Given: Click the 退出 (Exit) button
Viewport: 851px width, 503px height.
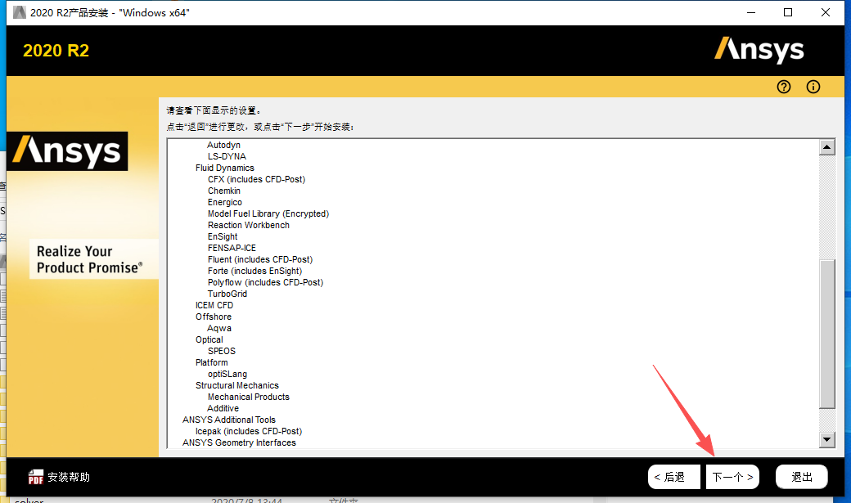Looking at the screenshot, I should (x=801, y=476).
